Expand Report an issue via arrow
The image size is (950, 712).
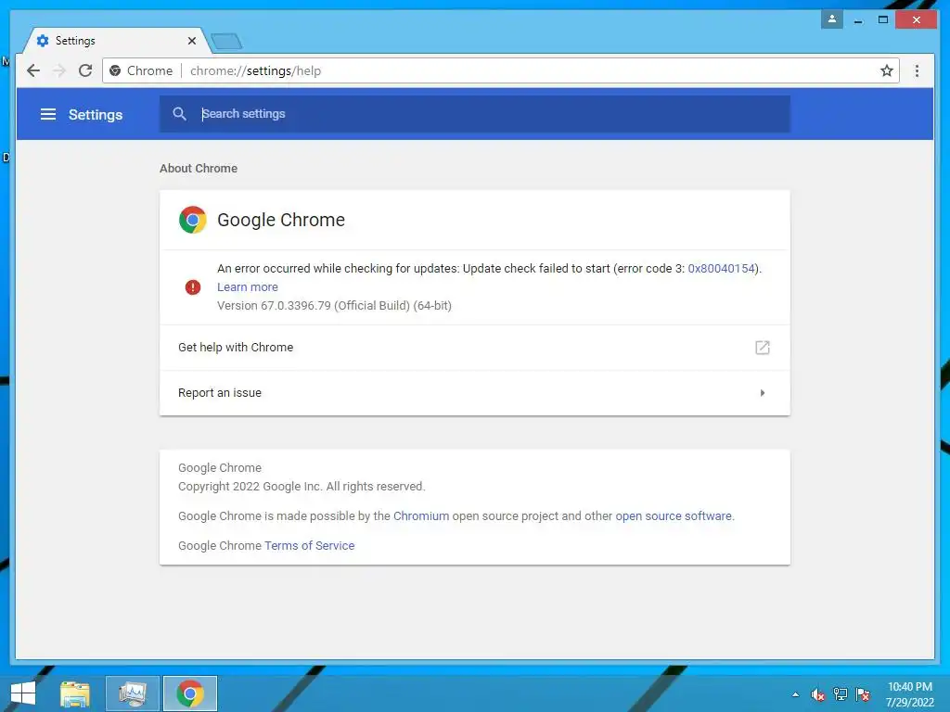tap(763, 393)
